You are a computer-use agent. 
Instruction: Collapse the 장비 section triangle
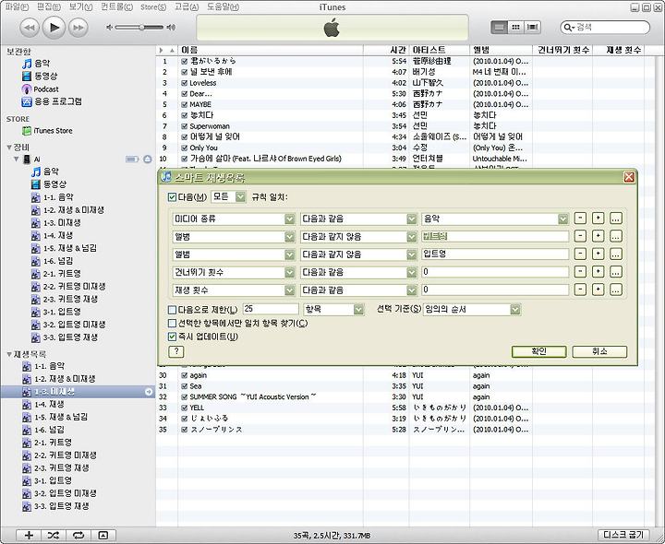click(9, 148)
